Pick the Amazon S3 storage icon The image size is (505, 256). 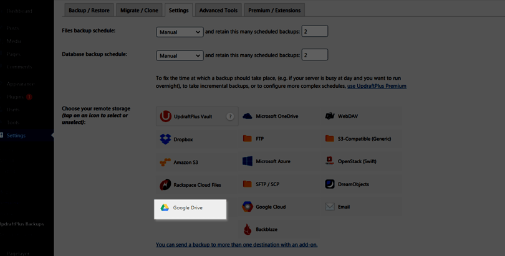(x=165, y=162)
